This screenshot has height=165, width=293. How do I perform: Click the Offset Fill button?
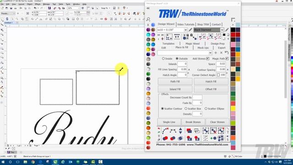coord(211,89)
